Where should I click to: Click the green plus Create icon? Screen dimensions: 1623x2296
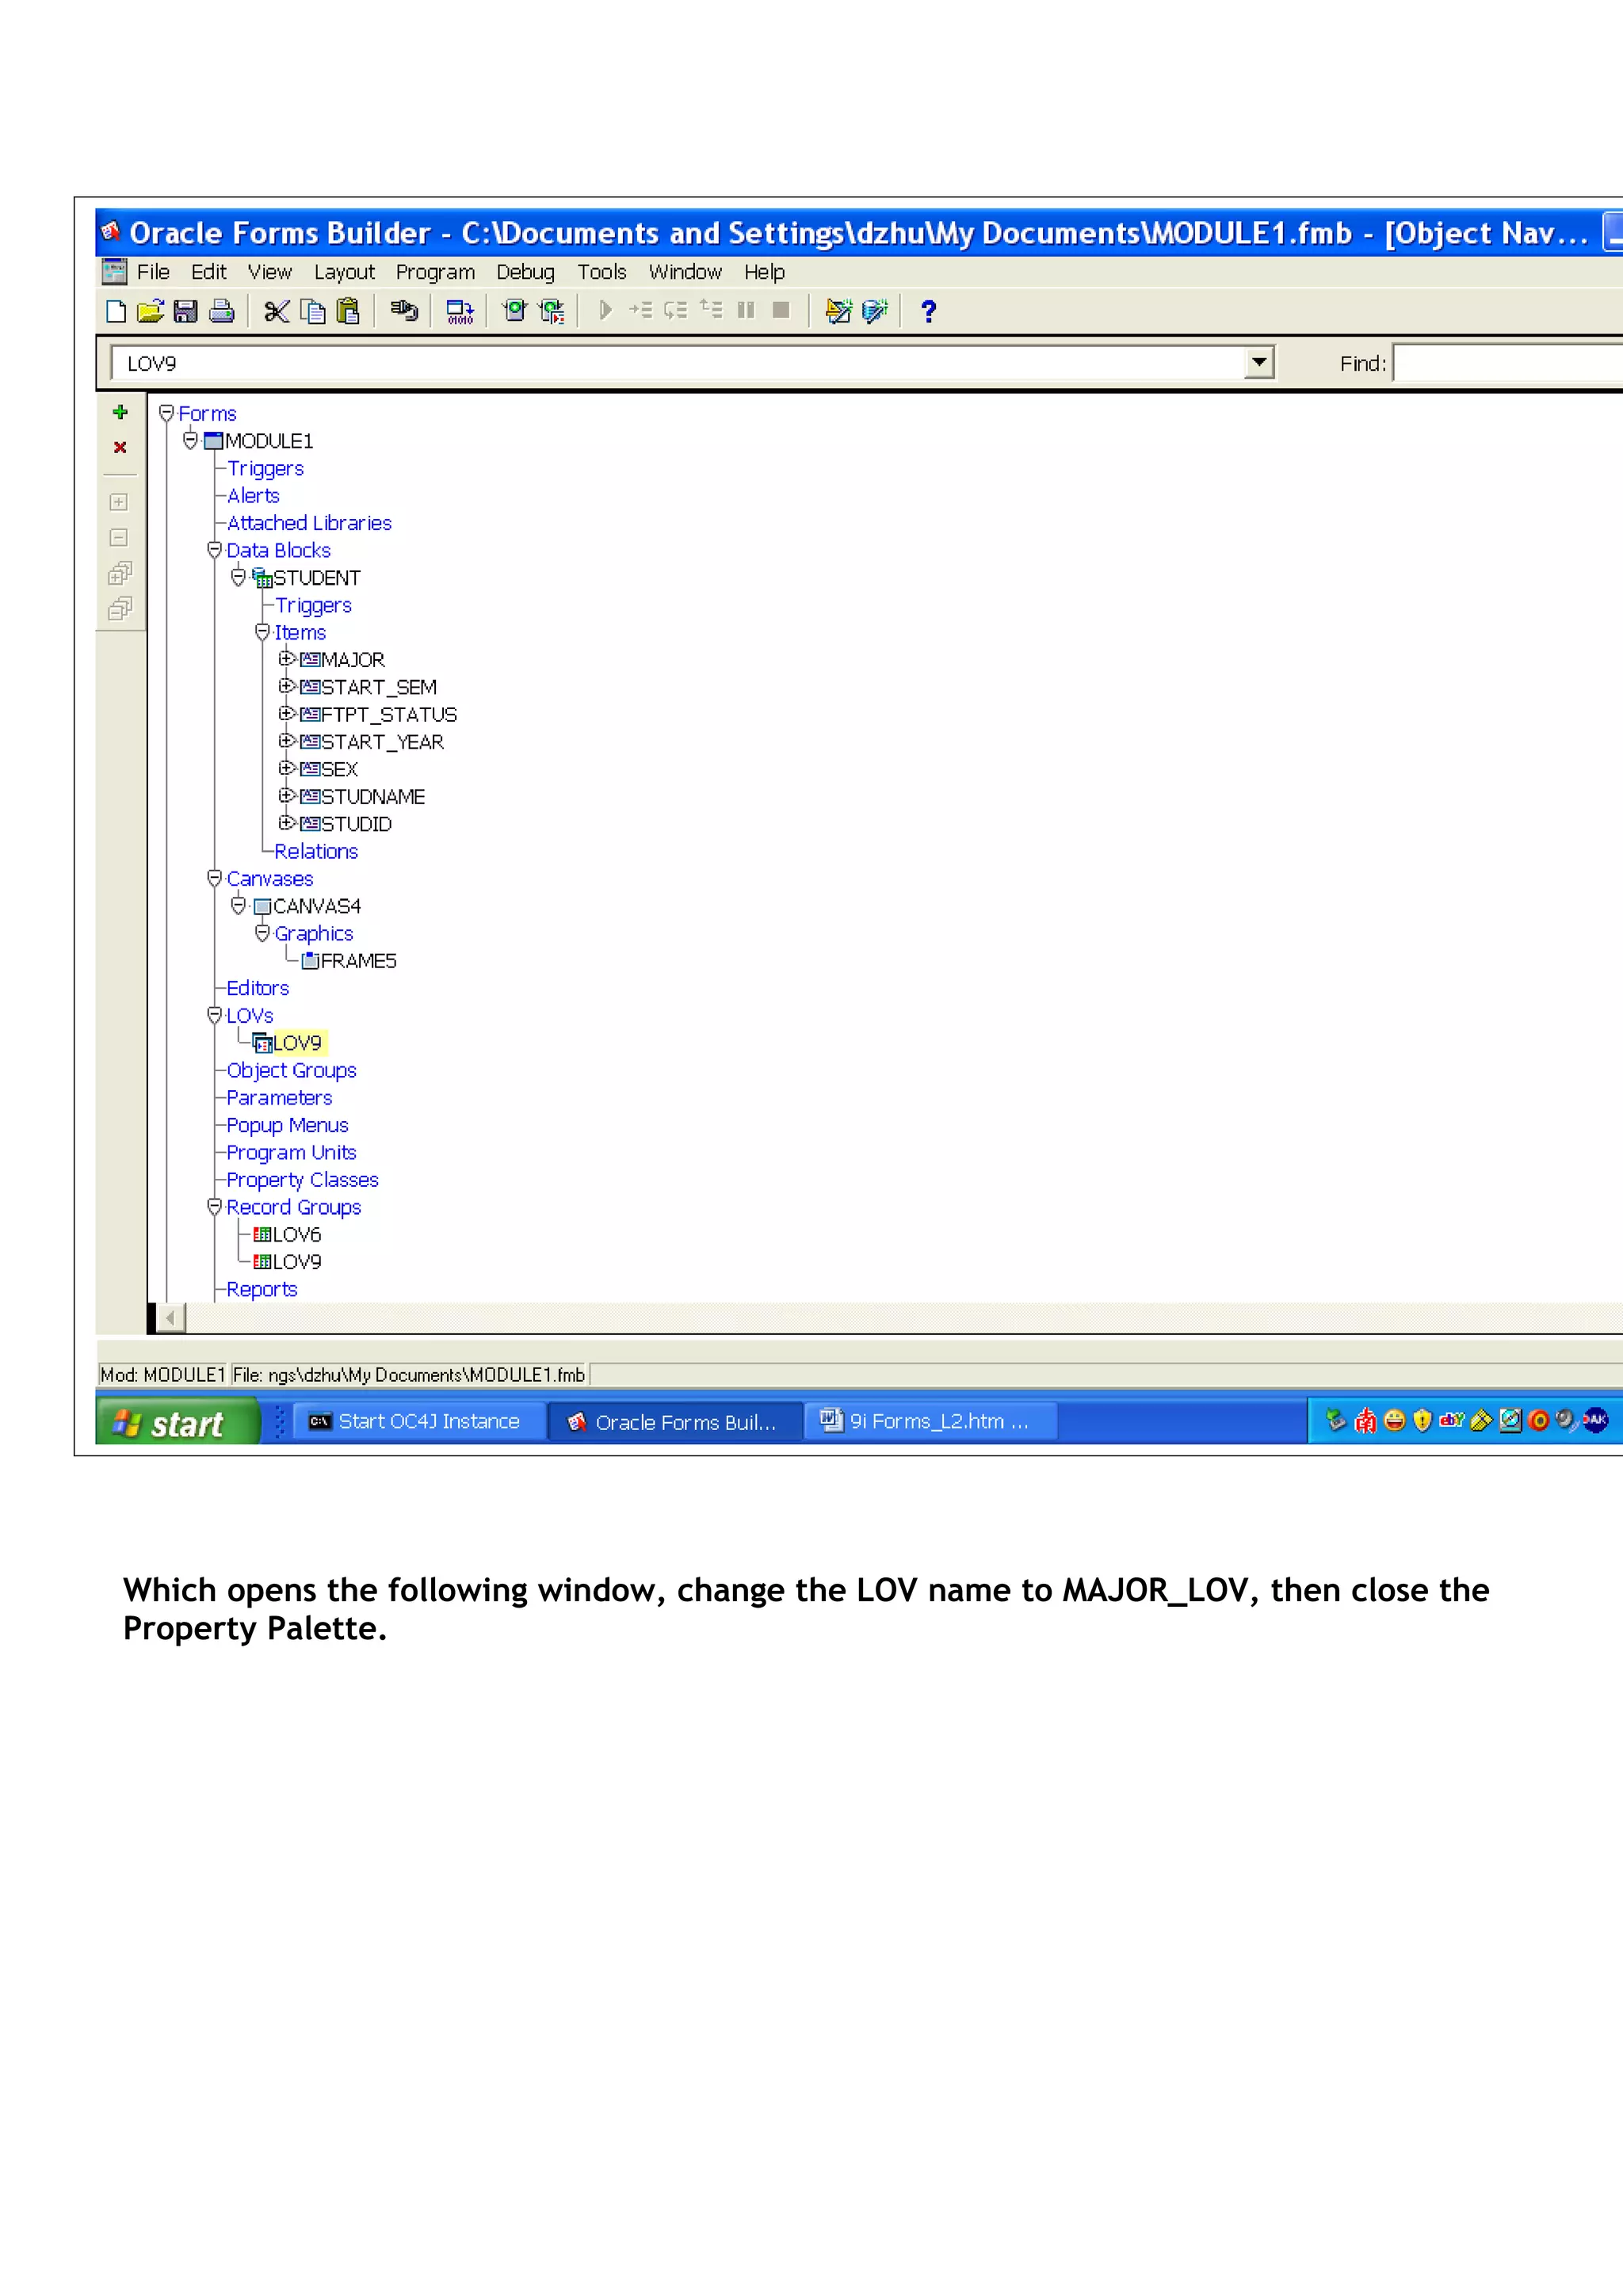tap(120, 412)
